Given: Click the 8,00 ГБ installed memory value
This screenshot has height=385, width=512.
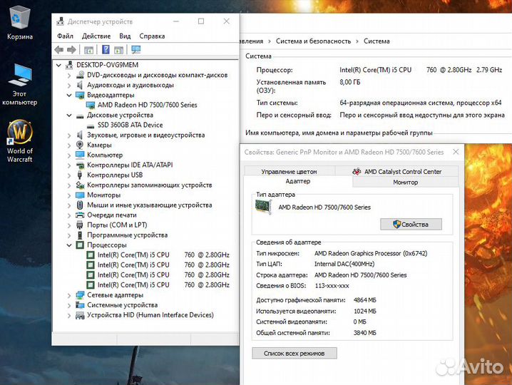Looking at the screenshot, I should click(x=350, y=82).
